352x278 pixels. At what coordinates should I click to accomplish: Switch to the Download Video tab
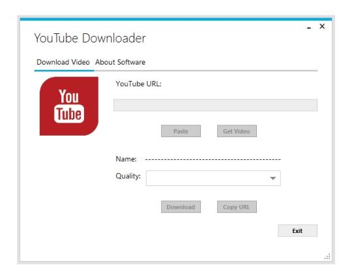click(x=63, y=62)
